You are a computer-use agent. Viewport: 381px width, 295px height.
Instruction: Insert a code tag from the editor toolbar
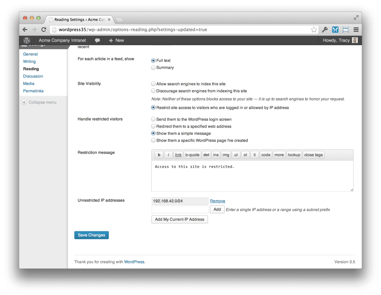pos(266,155)
